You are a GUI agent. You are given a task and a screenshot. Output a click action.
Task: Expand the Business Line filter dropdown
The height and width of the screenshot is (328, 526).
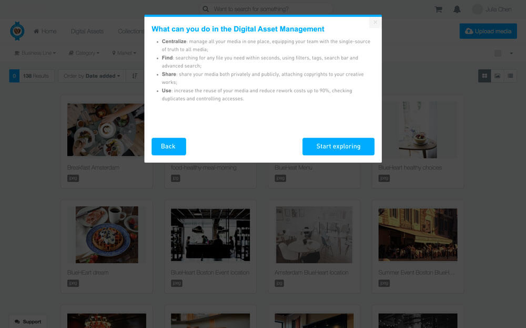coord(35,53)
